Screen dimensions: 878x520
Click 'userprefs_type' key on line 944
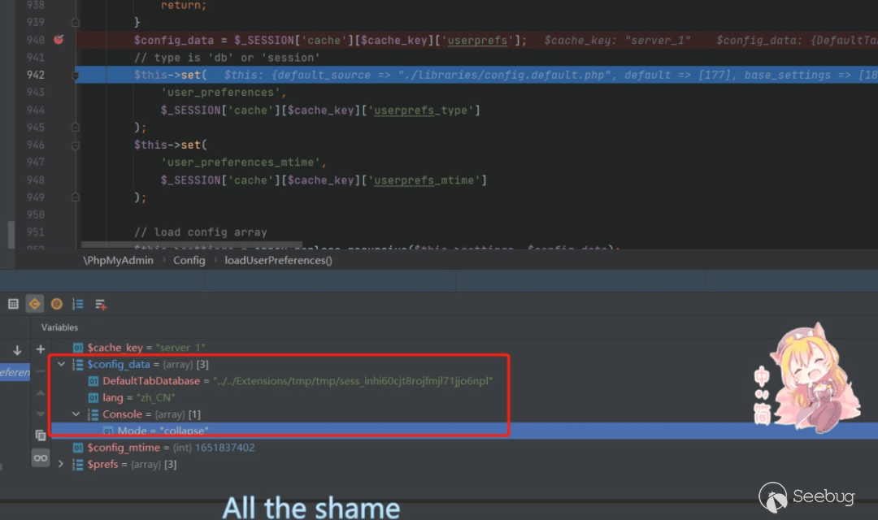click(x=424, y=110)
